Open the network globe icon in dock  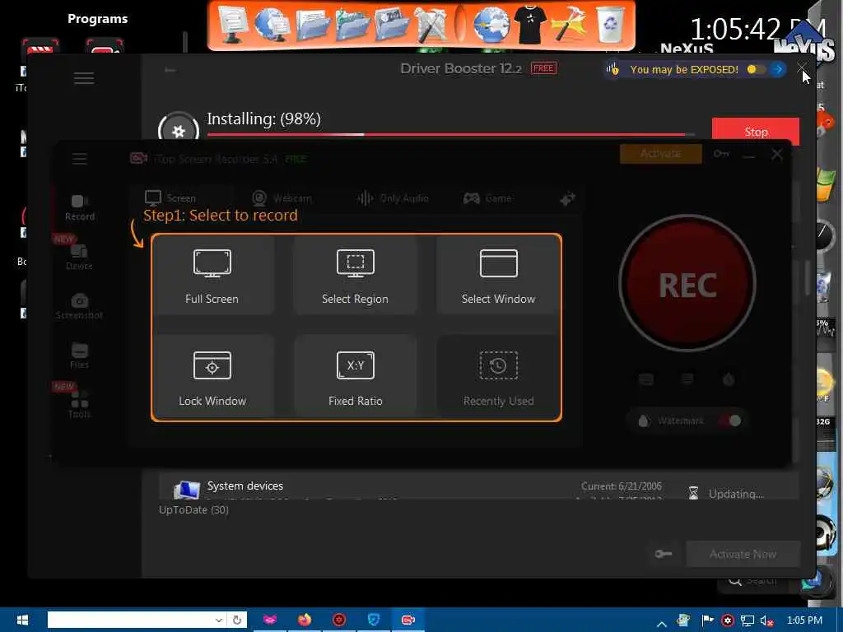pyautogui.click(x=272, y=24)
